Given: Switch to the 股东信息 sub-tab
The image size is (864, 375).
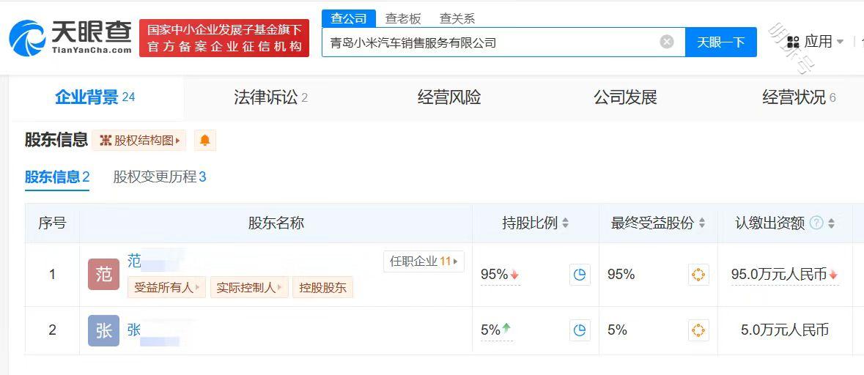Looking at the screenshot, I should click(56, 177).
